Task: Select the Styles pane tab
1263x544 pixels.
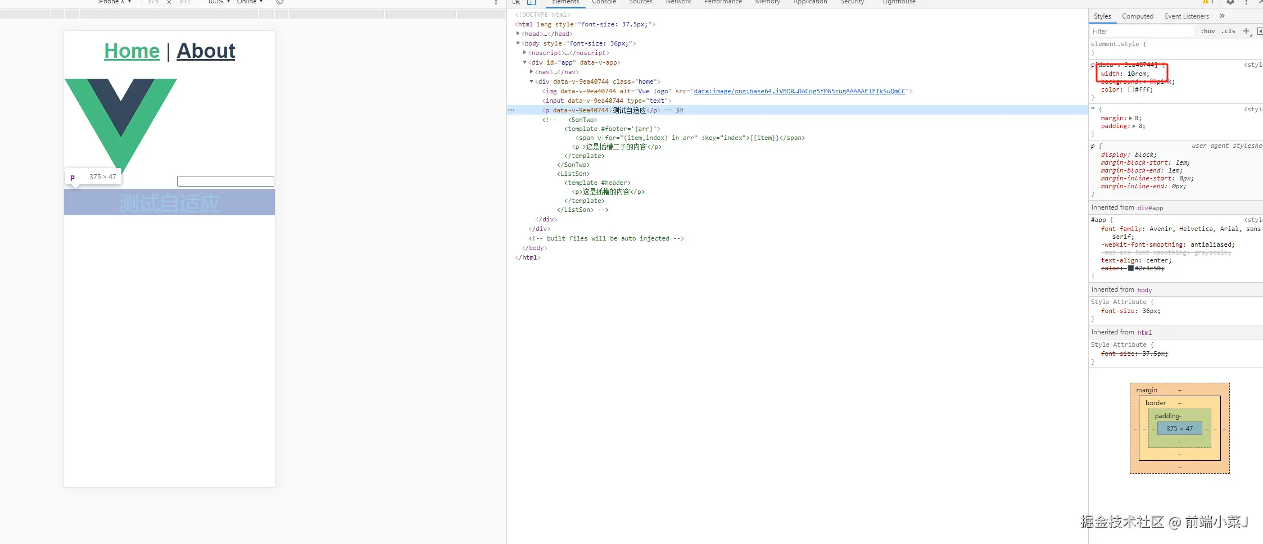Action: (1102, 16)
